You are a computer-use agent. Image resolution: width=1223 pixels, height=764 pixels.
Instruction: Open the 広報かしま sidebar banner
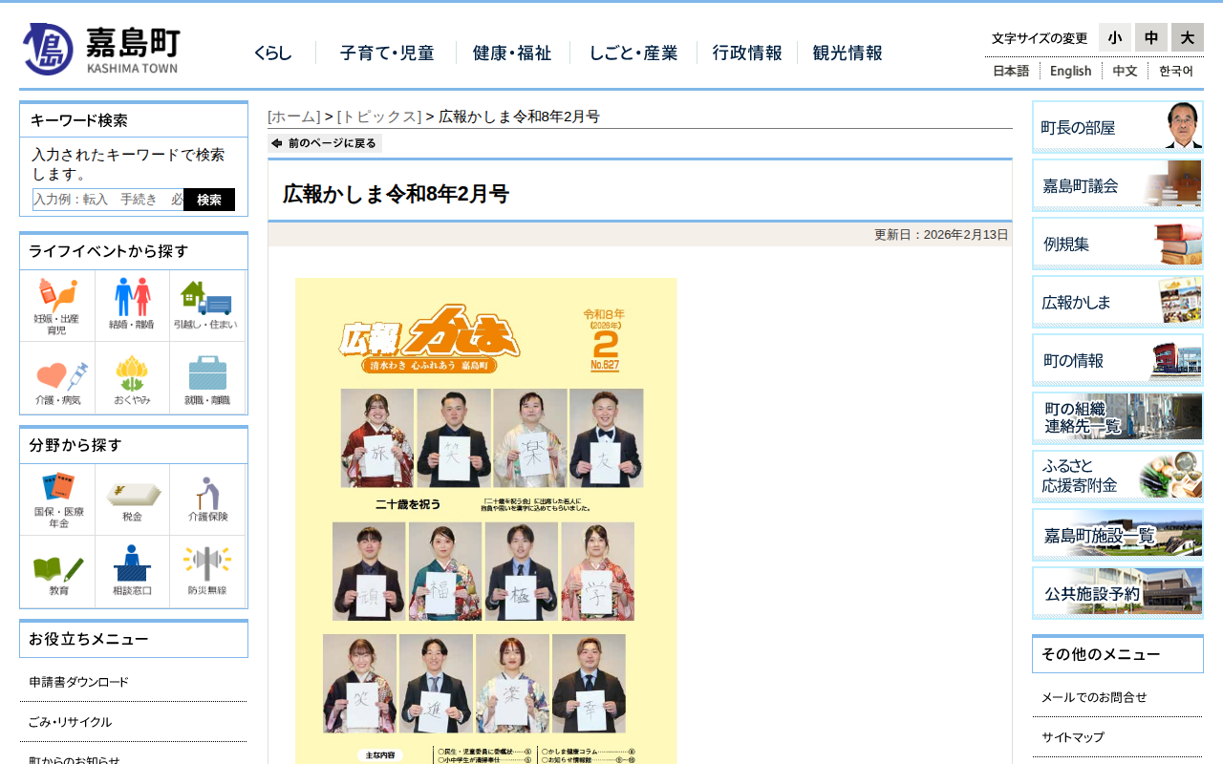(x=1118, y=302)
